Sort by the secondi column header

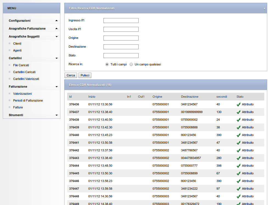(x=222, y=97)
